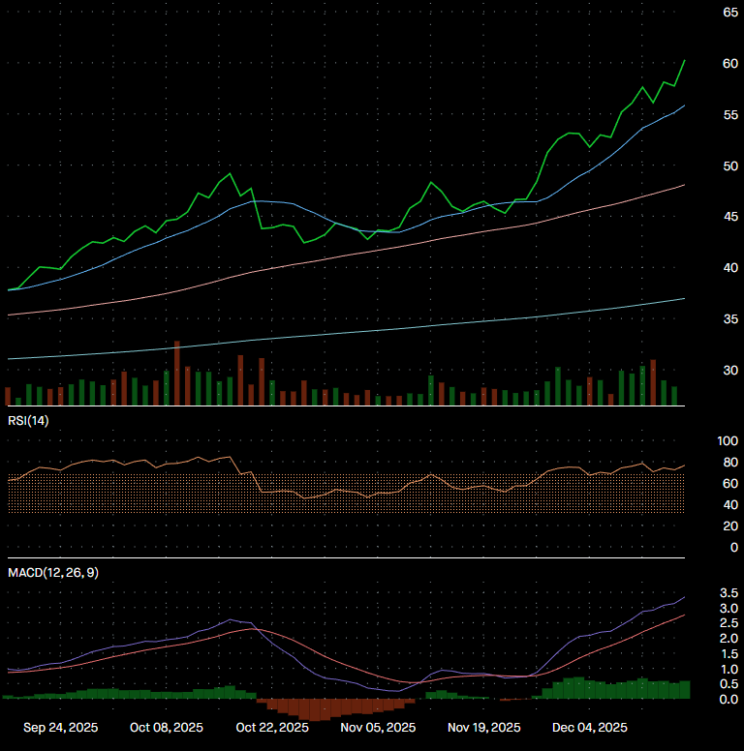This screenshot has width=744, height=751.
Task: Click the 55 price axis value
Action: (730, 115)
